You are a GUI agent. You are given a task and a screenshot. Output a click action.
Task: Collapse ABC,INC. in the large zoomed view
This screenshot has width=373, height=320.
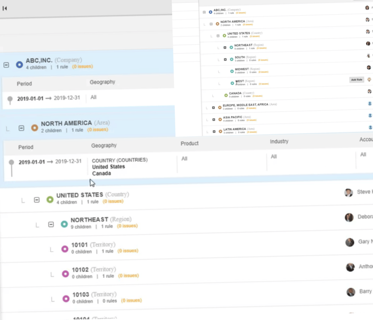point(6,65)
